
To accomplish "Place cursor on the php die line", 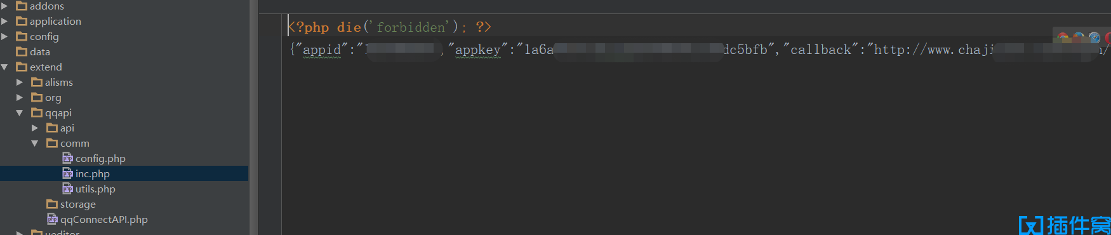I will 389,27.
